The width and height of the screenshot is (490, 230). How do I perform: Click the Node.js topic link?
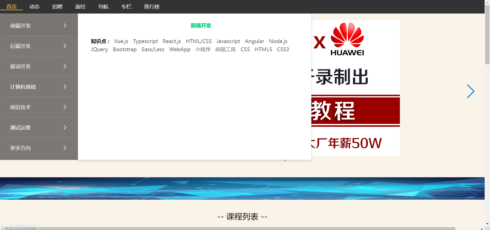point(278,41)
